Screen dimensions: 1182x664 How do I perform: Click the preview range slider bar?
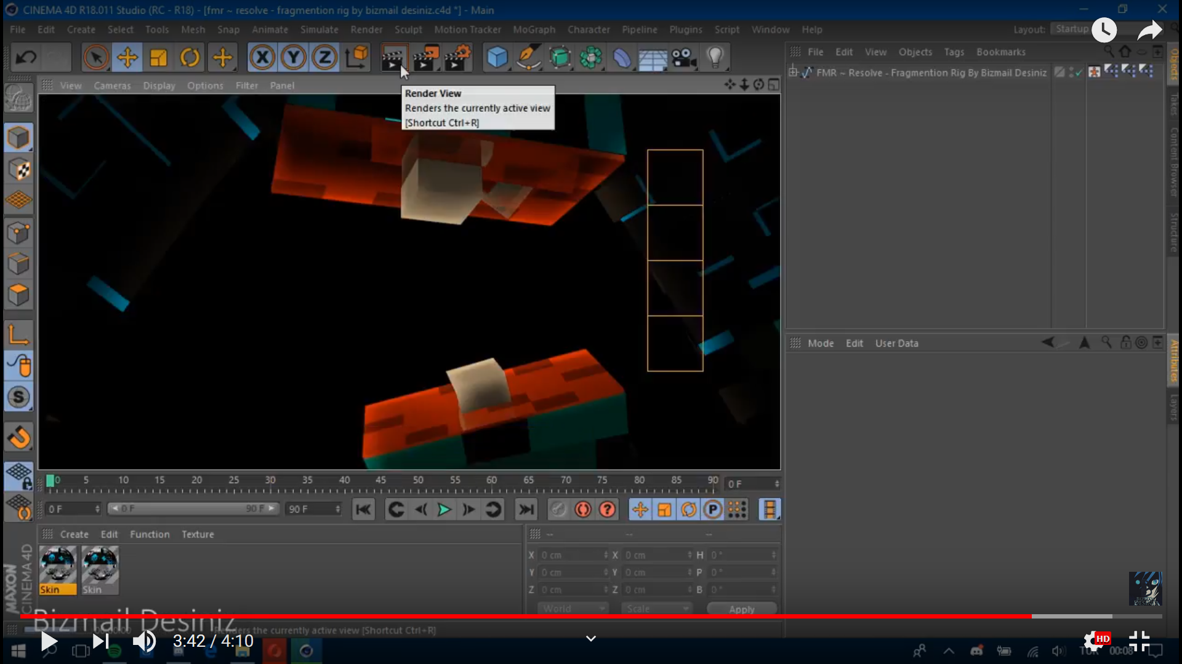(193, 509)
